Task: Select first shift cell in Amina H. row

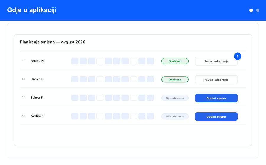Action: coord(75,61)
